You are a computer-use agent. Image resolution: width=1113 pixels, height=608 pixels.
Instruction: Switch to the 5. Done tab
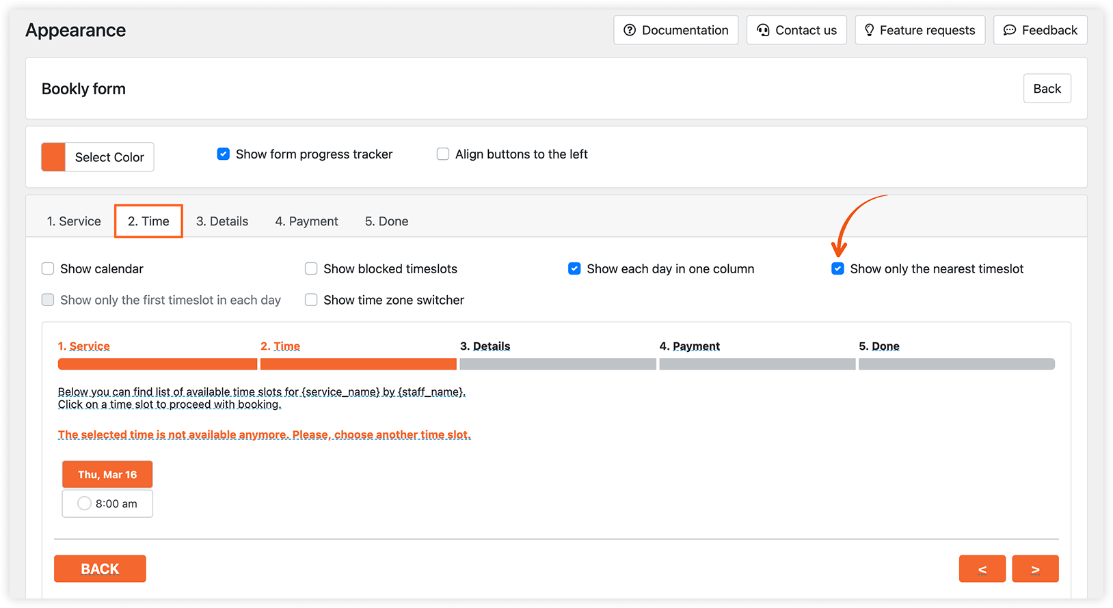tap(386, 221)
